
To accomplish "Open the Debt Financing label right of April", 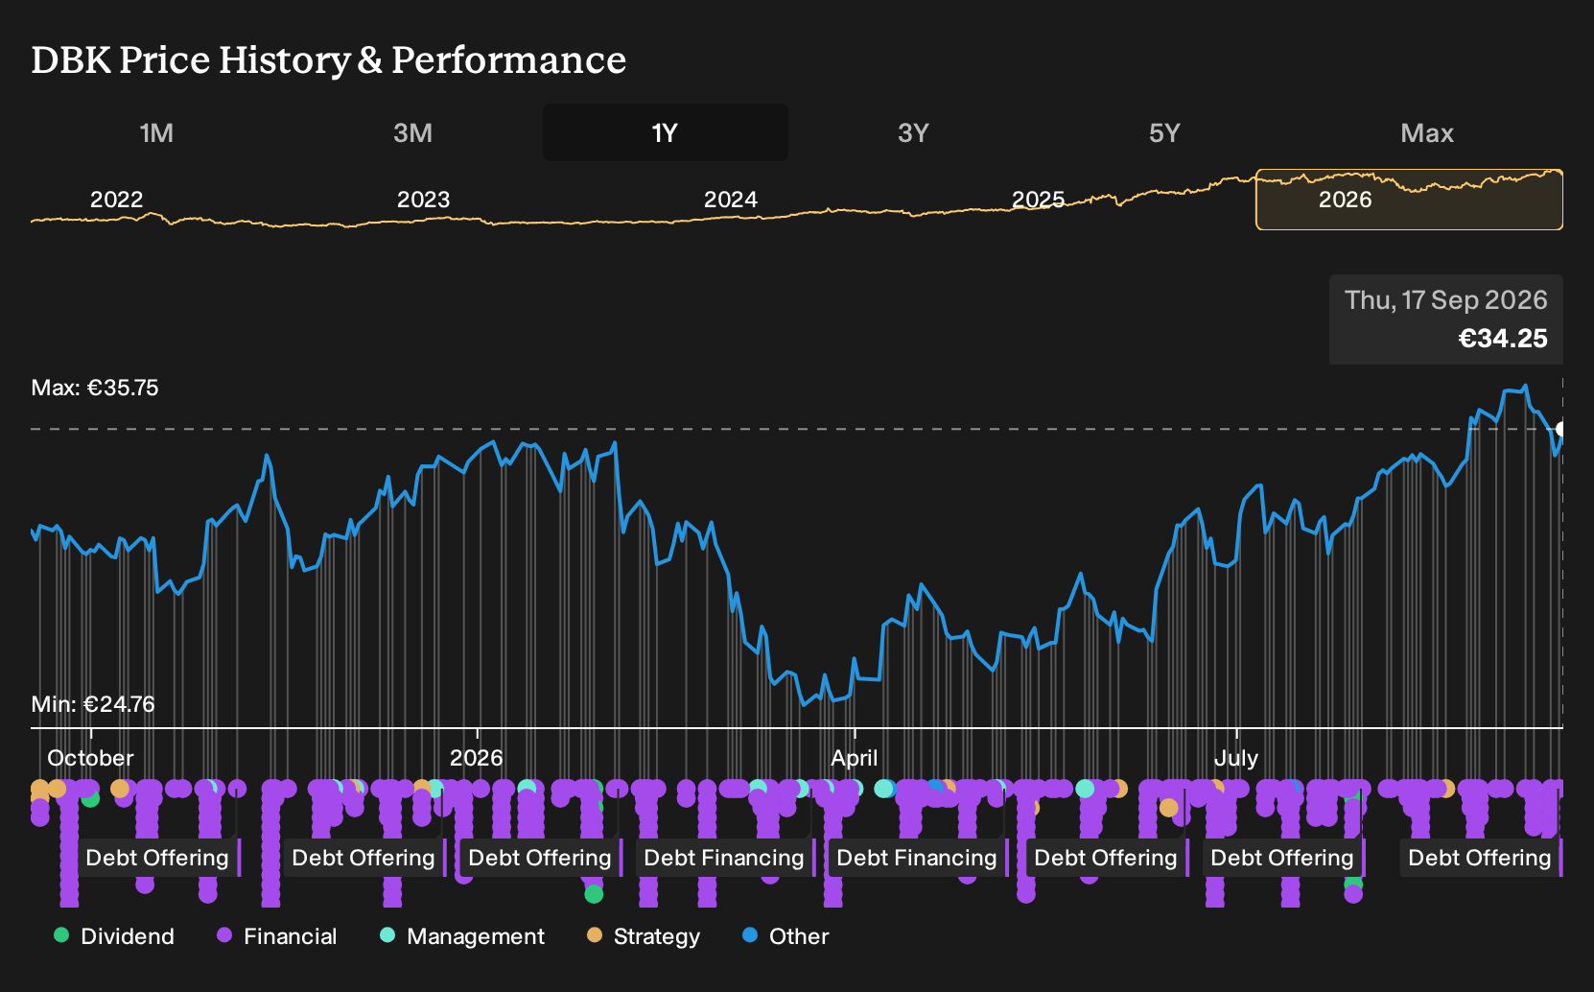I will 917,858.
